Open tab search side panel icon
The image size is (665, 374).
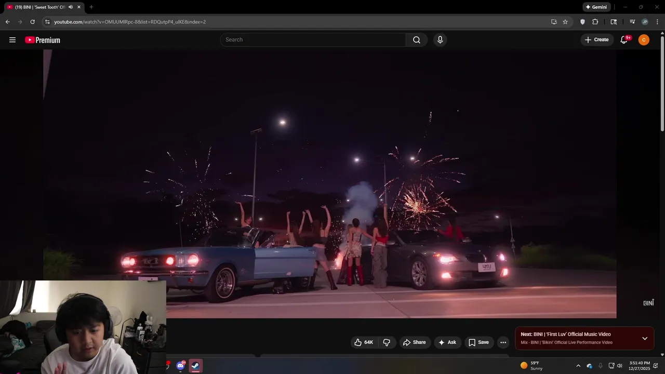point(614,22)
